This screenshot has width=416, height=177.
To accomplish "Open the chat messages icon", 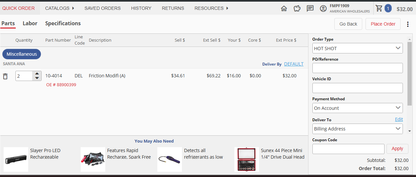I will (310, 9).
